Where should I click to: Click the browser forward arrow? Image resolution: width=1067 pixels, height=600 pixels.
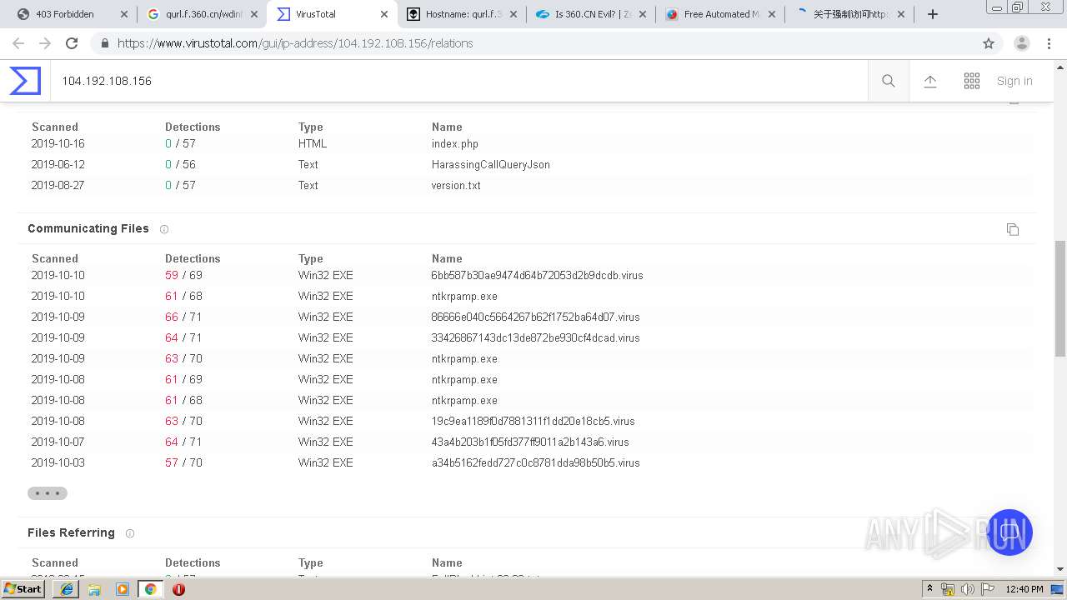(x=45, y=43)
